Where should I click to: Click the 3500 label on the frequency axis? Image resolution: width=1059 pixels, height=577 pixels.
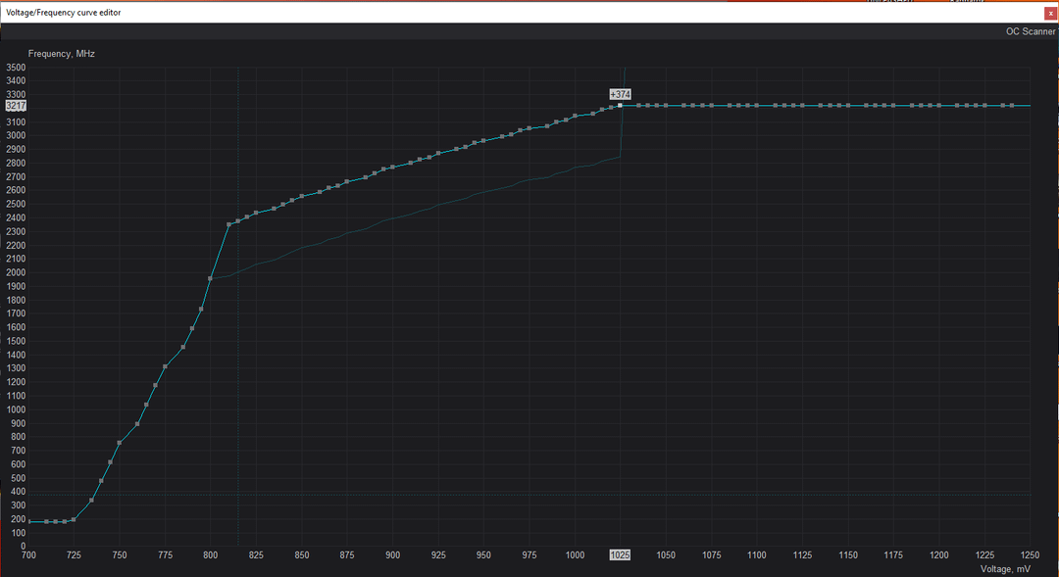pos(16,68)
